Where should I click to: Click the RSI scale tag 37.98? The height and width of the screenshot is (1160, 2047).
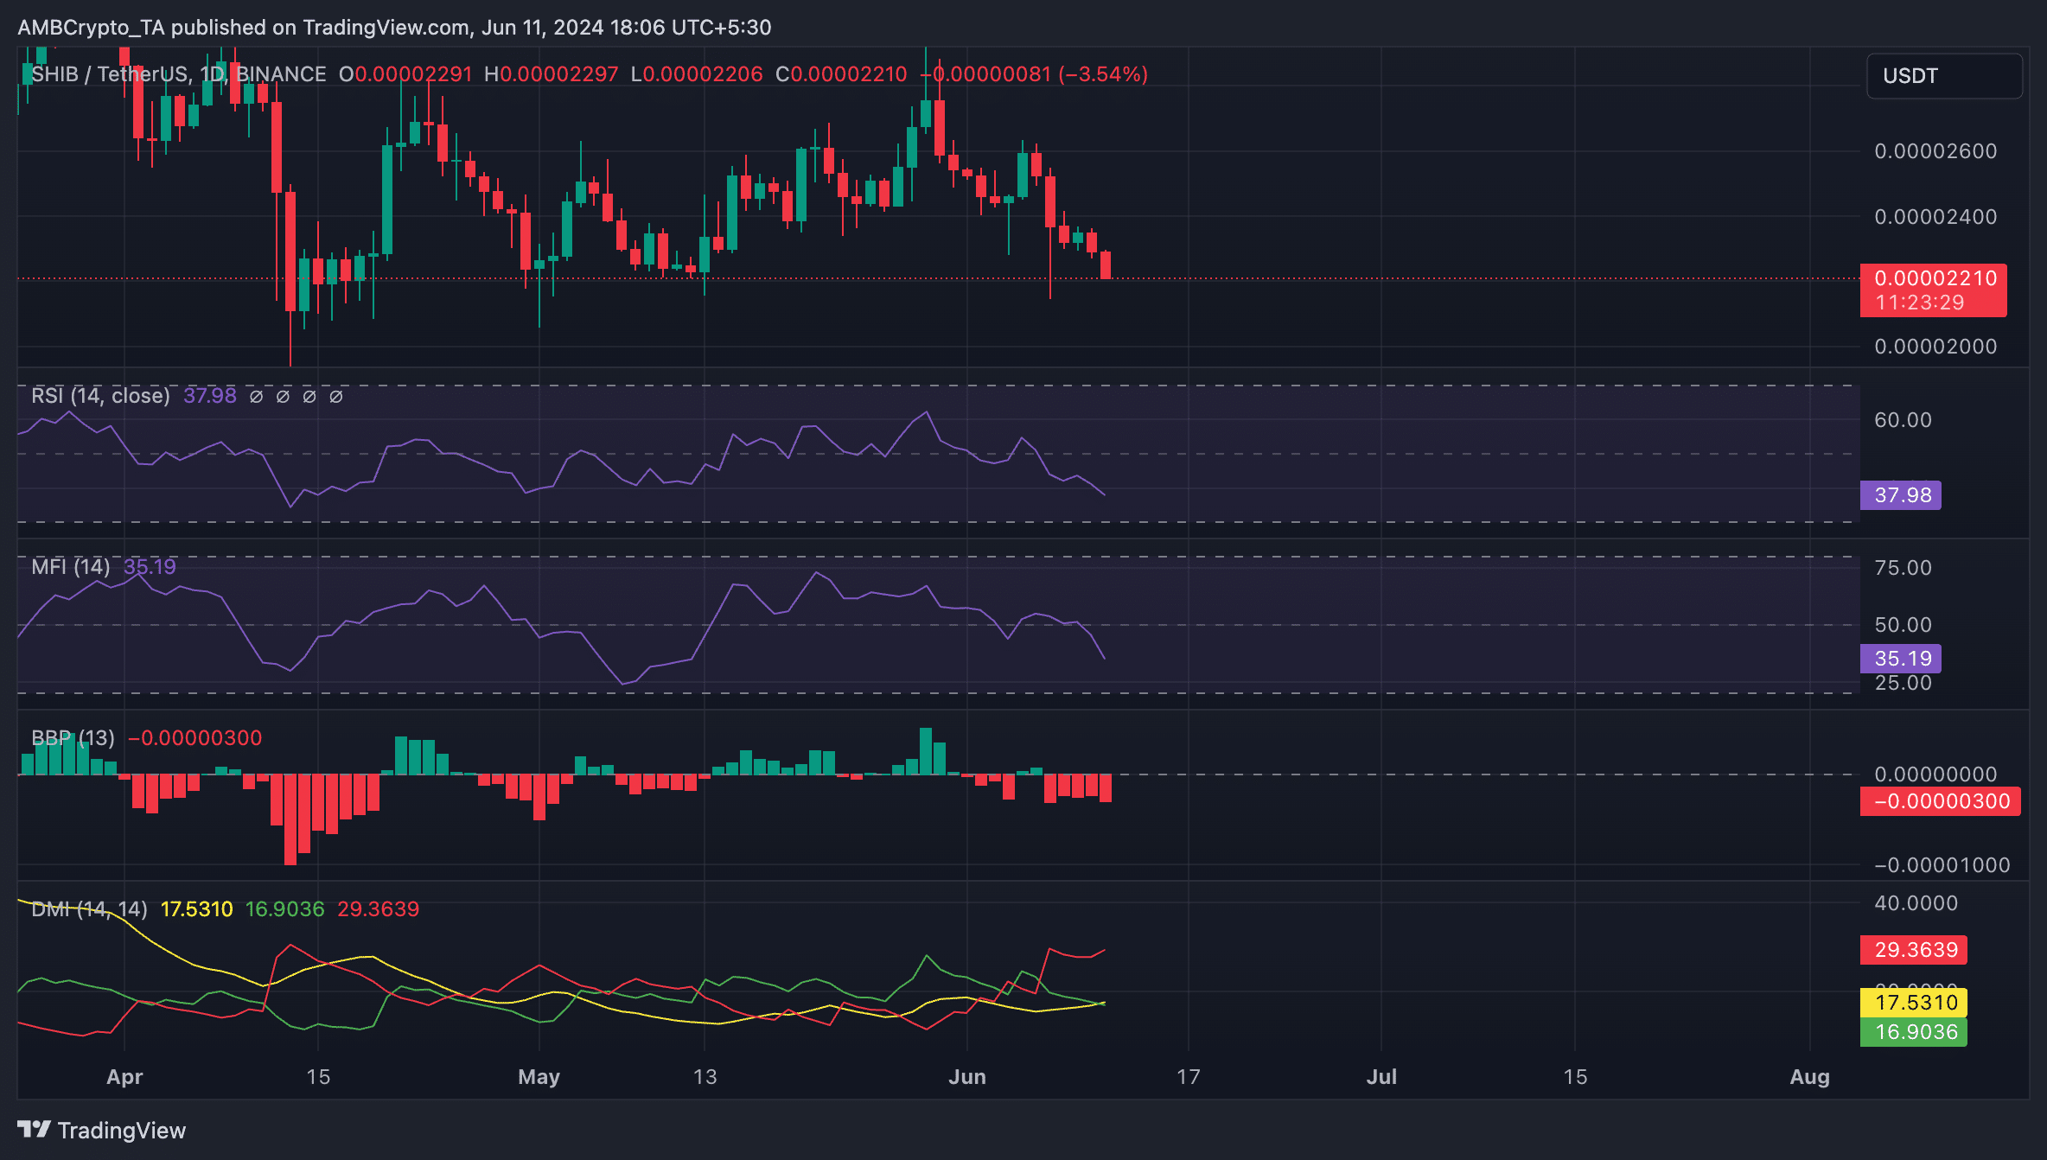point(1902,495)
